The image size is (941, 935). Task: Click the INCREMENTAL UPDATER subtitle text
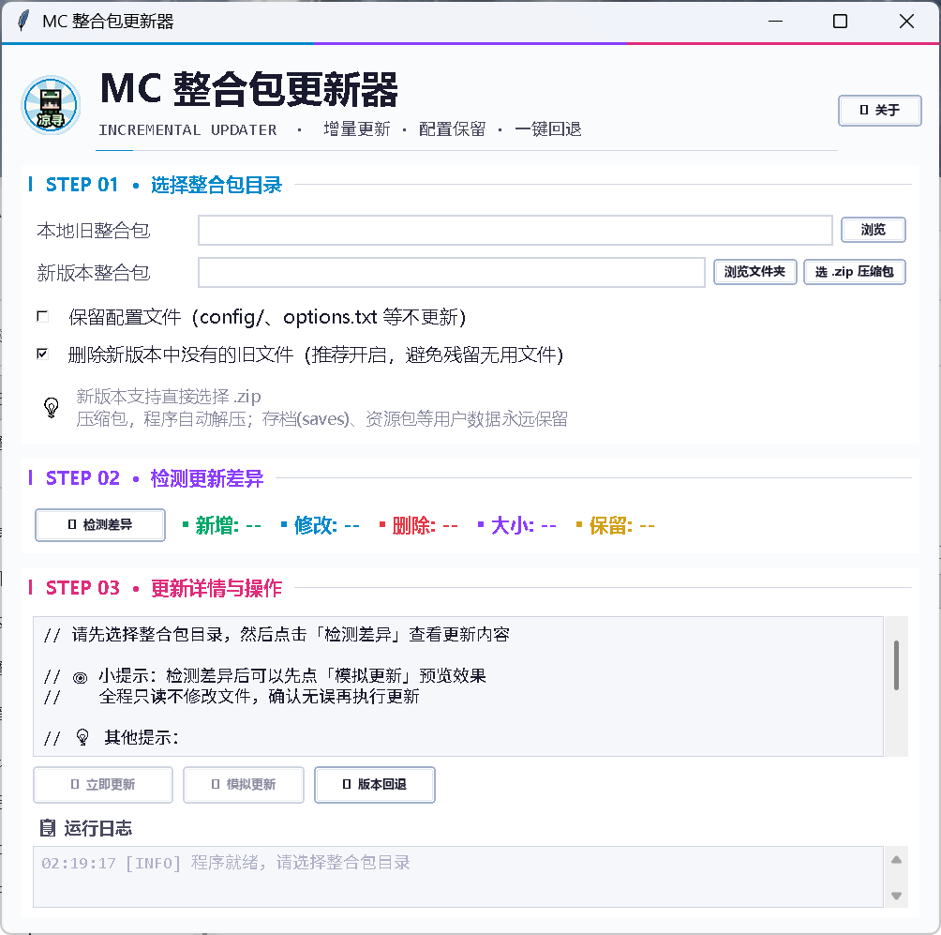coord(187,129)
